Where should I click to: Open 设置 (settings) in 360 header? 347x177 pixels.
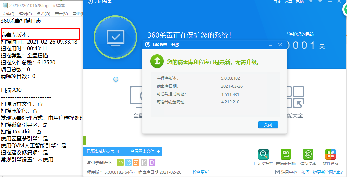(x=288, y=1)
